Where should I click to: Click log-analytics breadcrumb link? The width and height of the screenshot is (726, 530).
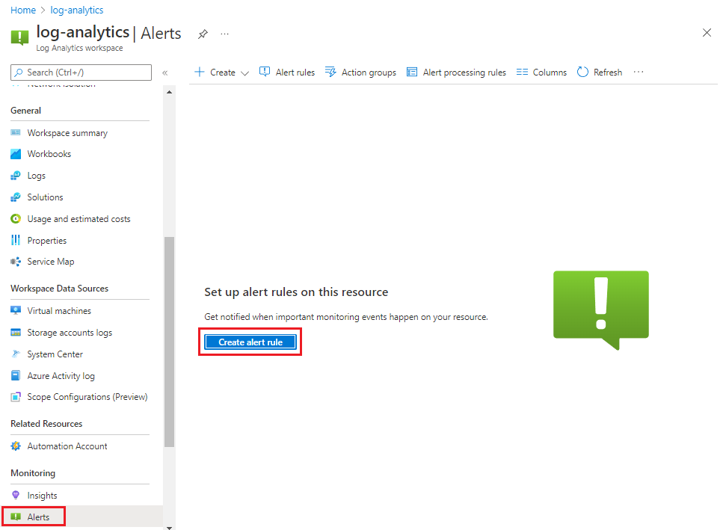[77, 10]
